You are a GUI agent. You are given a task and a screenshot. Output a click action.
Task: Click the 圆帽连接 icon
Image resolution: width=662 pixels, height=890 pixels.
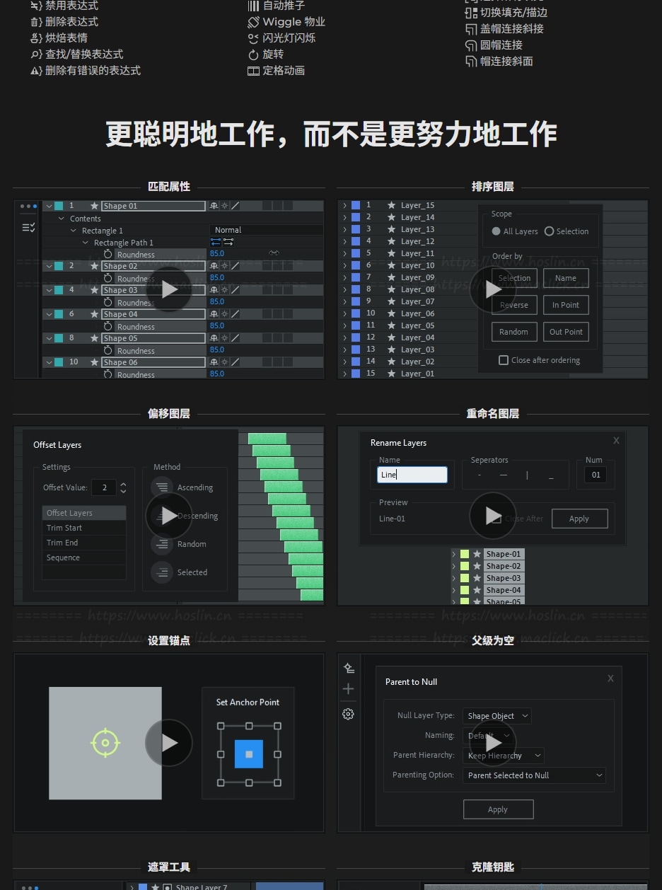(x=471, y=45)
